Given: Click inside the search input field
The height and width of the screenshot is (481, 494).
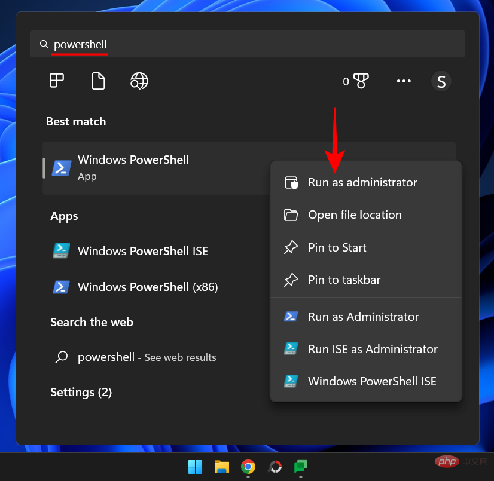Looking at the screenshot, I should [x=179, y=44].
